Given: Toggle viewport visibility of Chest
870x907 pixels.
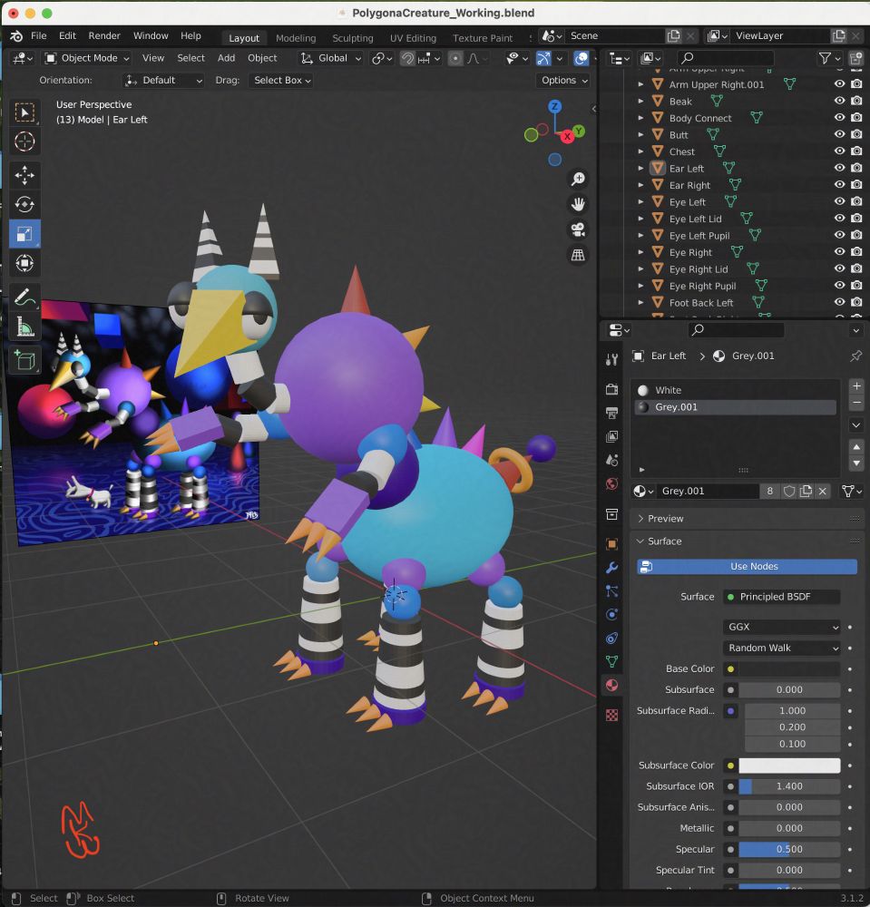Looking at the screenshot, I should pos(839,151).
